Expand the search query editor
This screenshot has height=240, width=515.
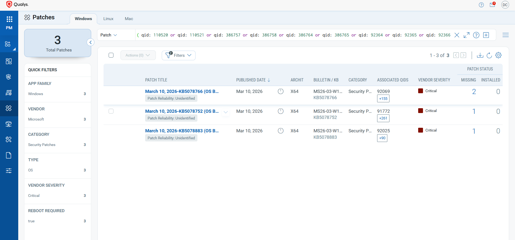coord(466,35)
